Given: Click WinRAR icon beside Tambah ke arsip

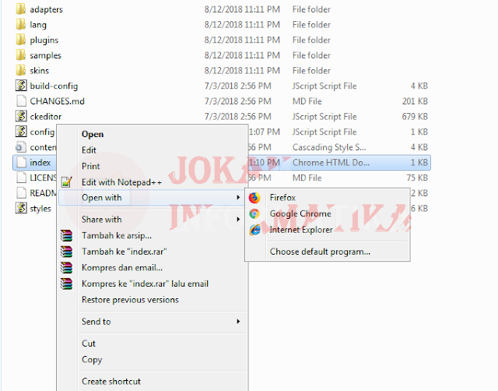Looking at the screenshot, I should [67, 235].
